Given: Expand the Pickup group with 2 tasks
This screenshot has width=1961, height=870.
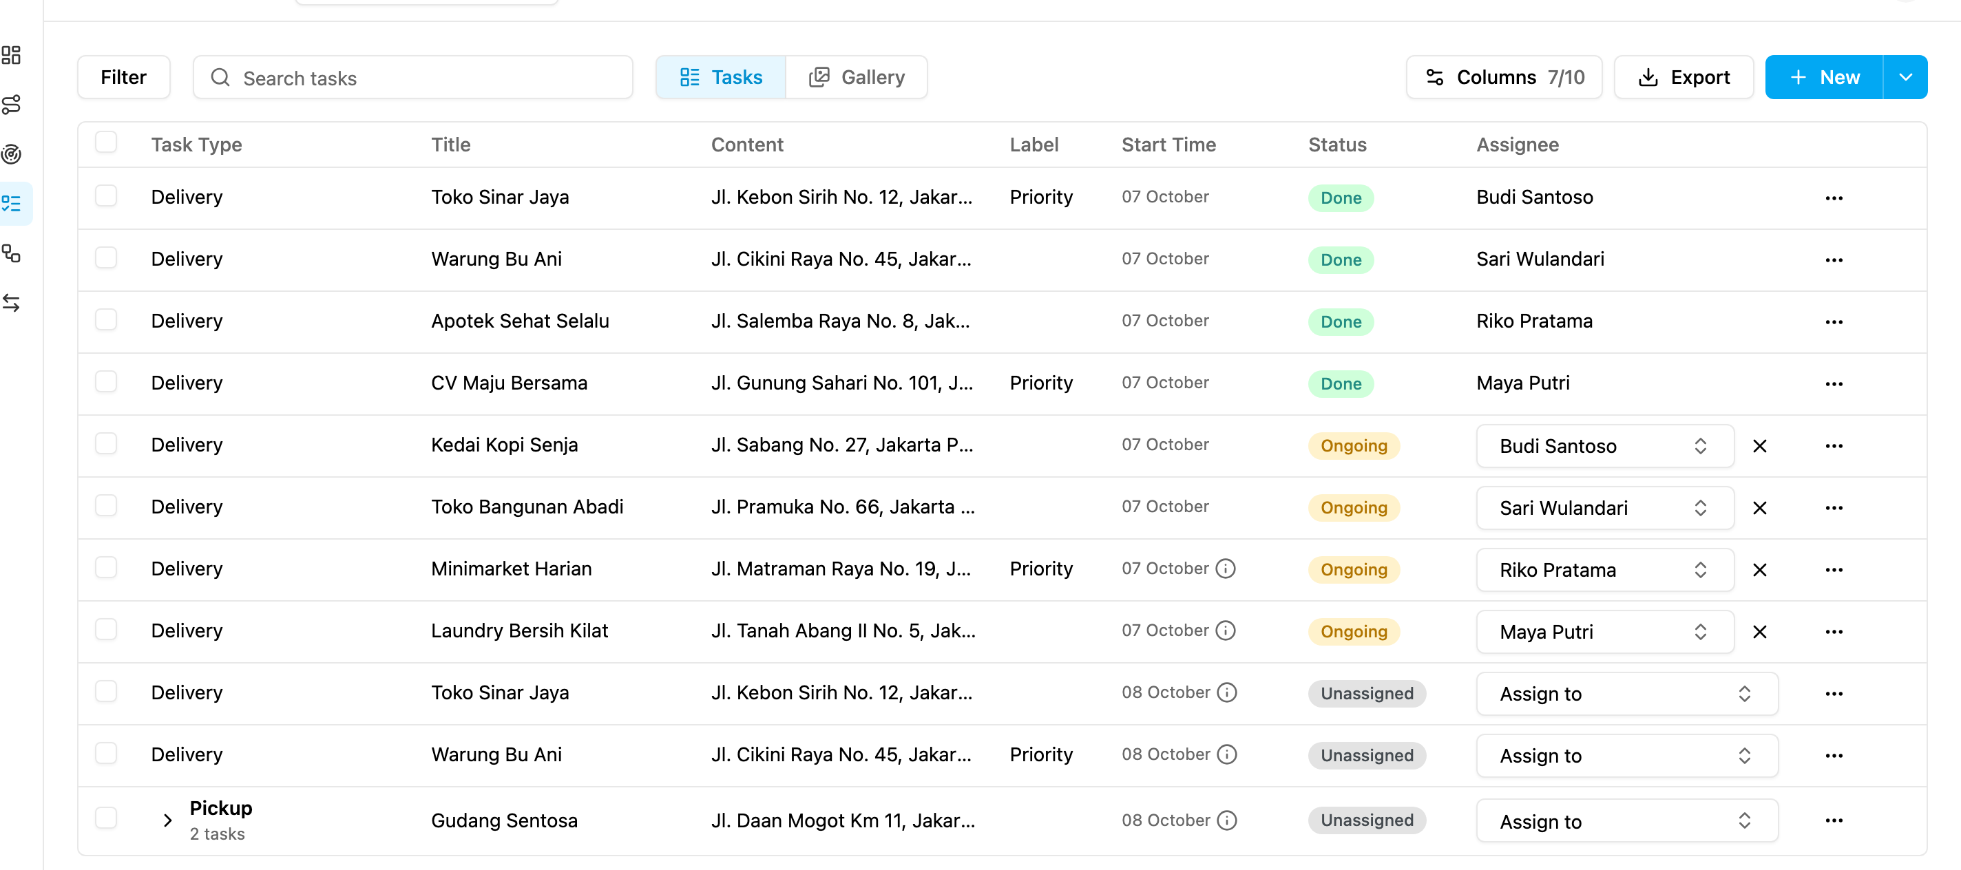Looking at the screenshot, I should tap(167, 820).
